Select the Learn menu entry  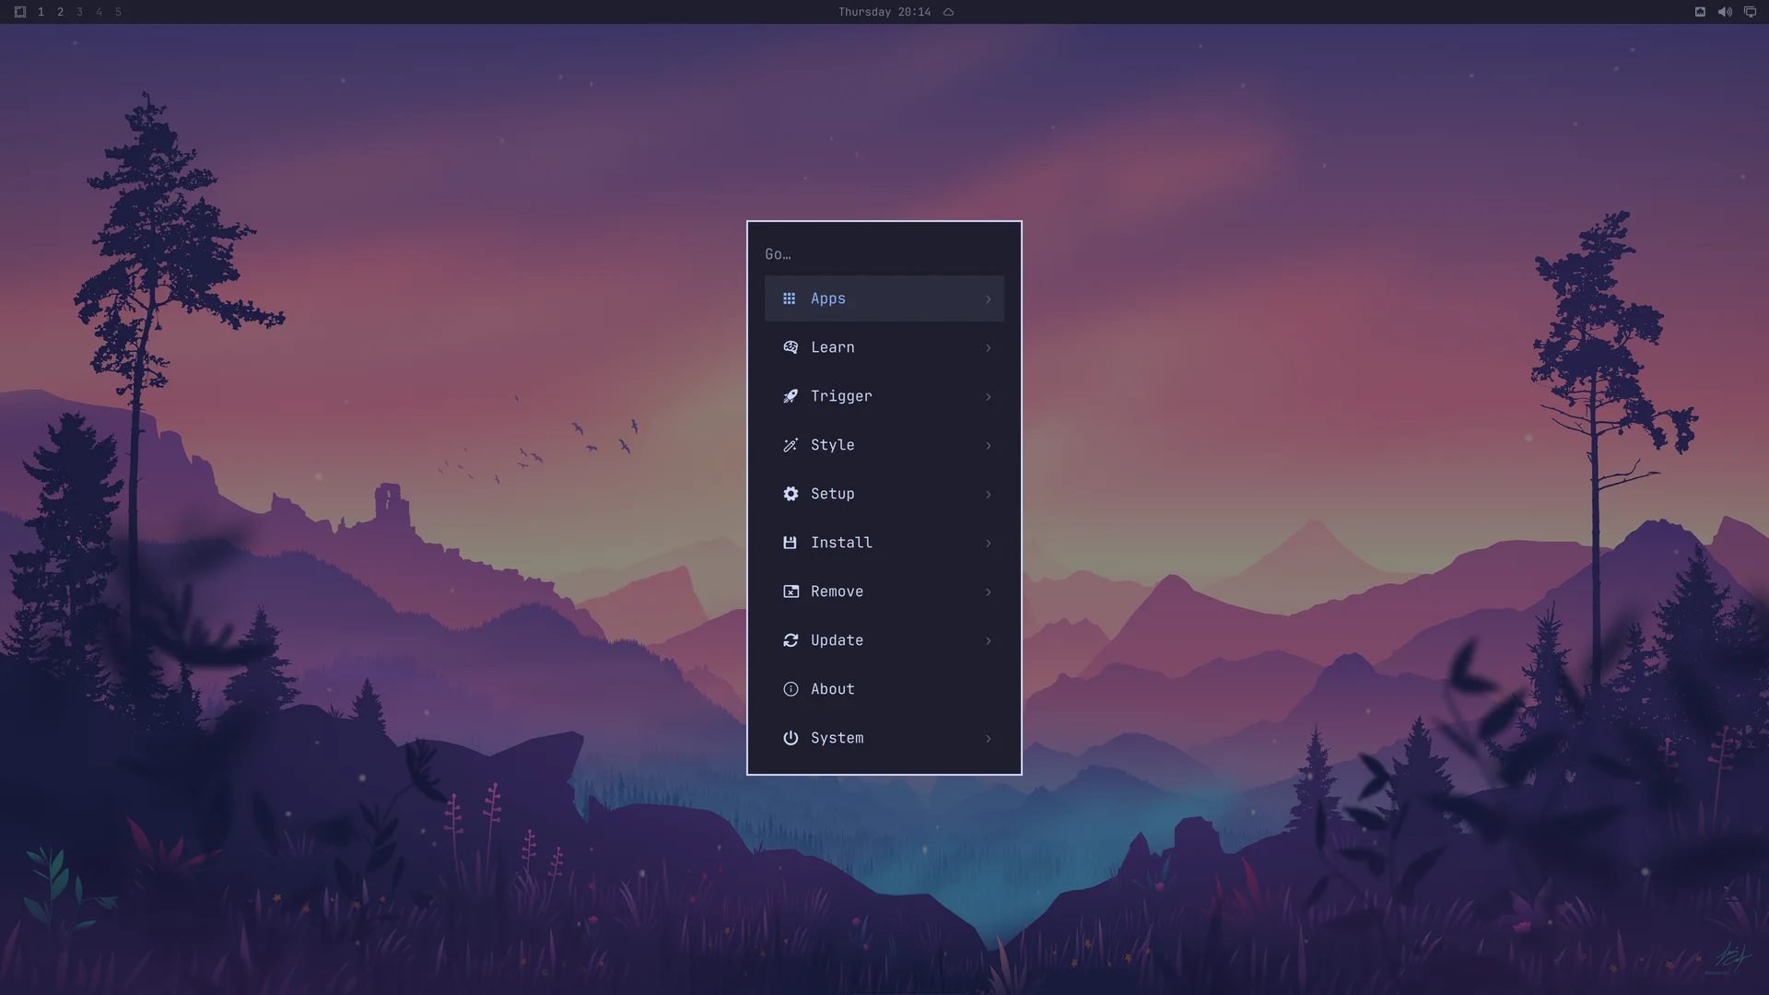tap(884, 347)
